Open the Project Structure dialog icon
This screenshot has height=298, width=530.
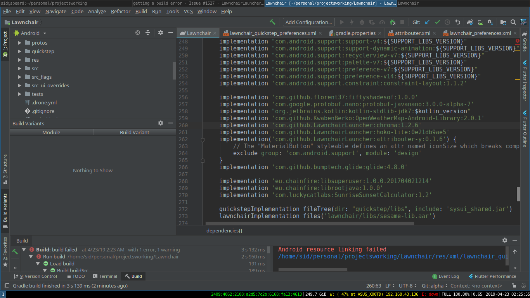click(x=503, y=22)
